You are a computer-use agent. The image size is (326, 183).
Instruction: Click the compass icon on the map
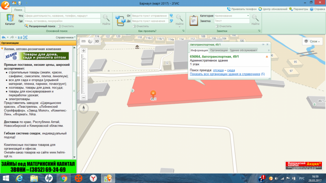[84, 108]
